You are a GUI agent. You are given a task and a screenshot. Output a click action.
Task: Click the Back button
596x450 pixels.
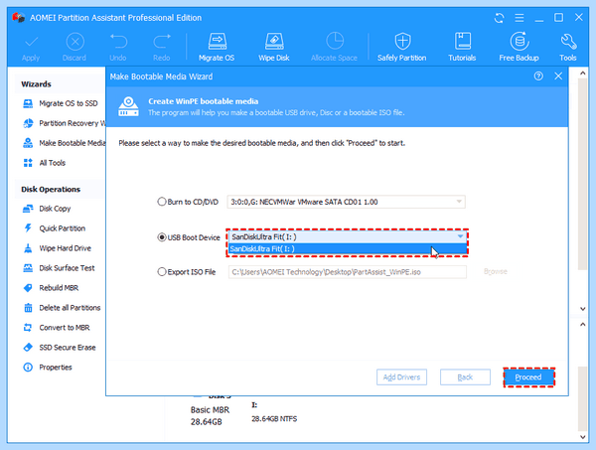coord(465,377)
